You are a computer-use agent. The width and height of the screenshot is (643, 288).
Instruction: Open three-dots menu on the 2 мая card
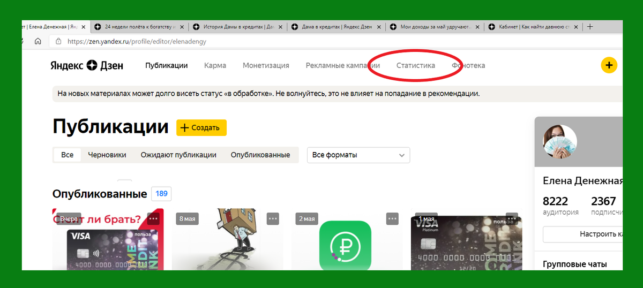(x=393, y=218)
